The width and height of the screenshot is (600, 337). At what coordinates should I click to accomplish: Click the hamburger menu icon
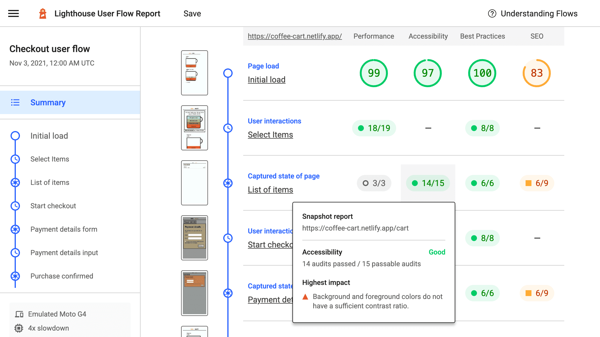[13, 13]
